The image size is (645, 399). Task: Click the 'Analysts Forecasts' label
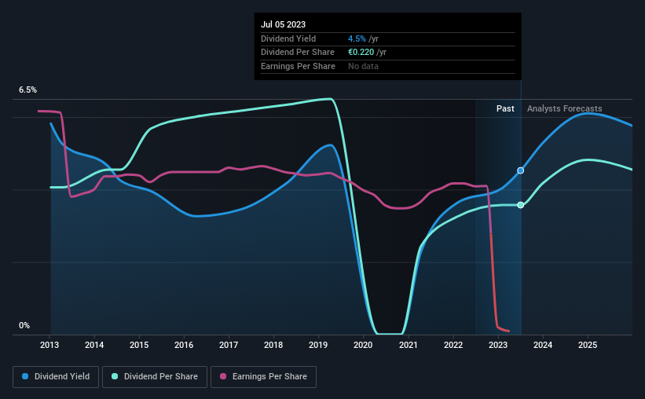pyautogui.click(x=564, y=108)
